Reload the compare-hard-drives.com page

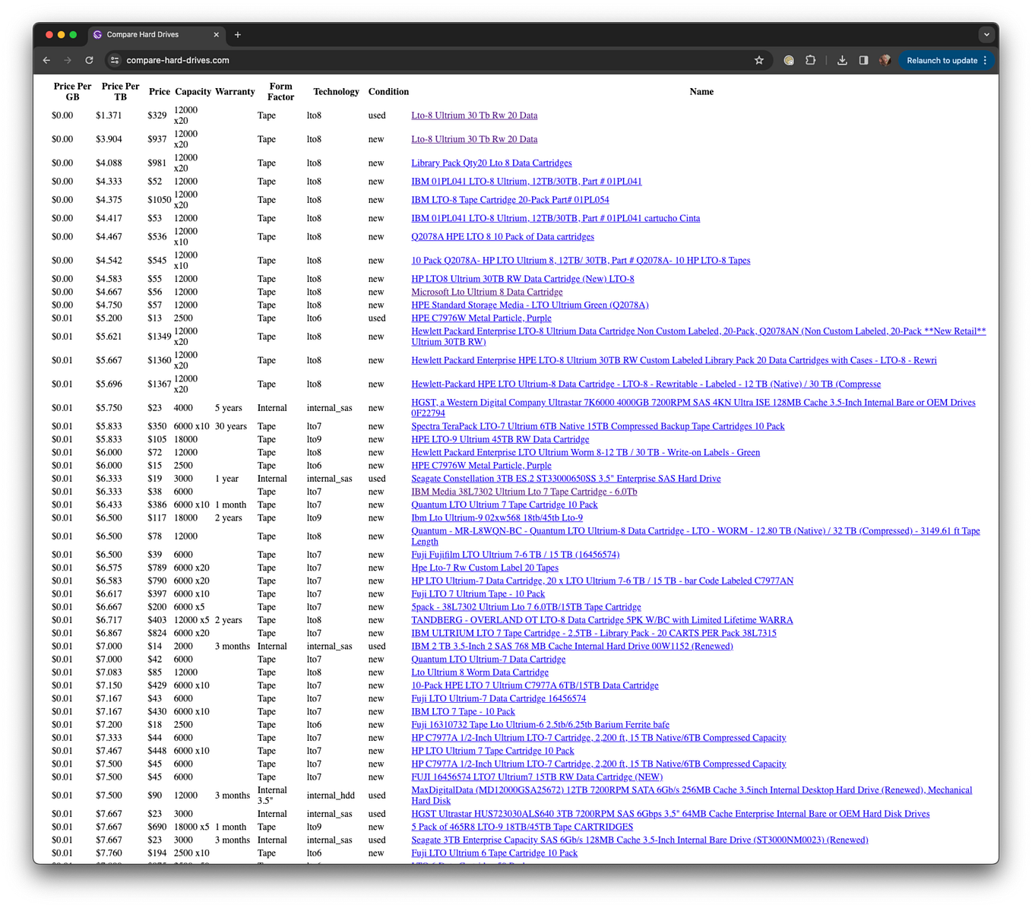point(89,60)
